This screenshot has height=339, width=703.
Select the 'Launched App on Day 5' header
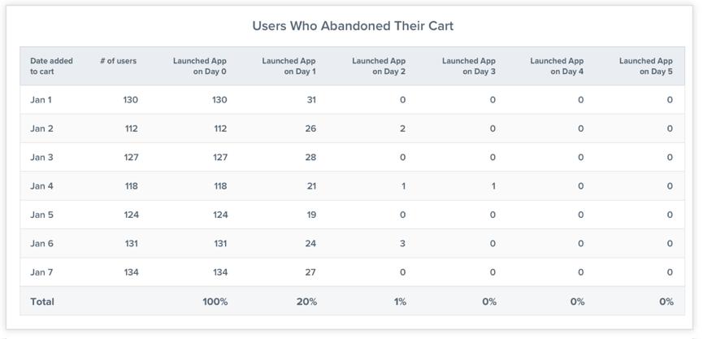tap(646, 66)
